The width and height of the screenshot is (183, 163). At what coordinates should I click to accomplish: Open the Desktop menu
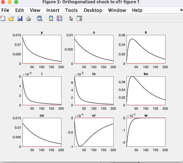click(x=93, y=10)
